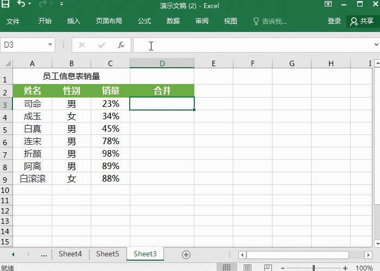The height and width of the screenshot is (271, 380).
Task: Select cell containing 白真
Action: (x=32, y=129)
